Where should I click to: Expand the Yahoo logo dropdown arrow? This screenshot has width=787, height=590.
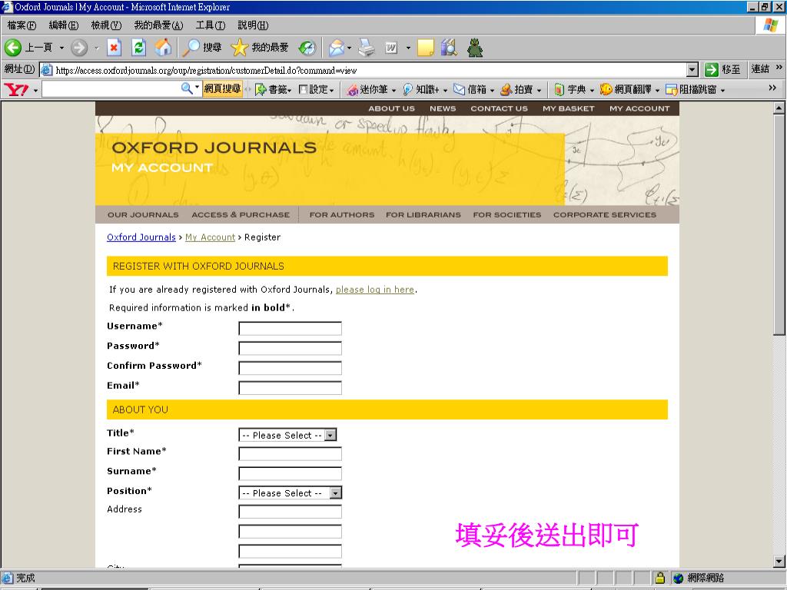pos(35,91)
